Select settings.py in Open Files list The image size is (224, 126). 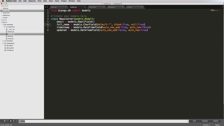coord(6,15)
